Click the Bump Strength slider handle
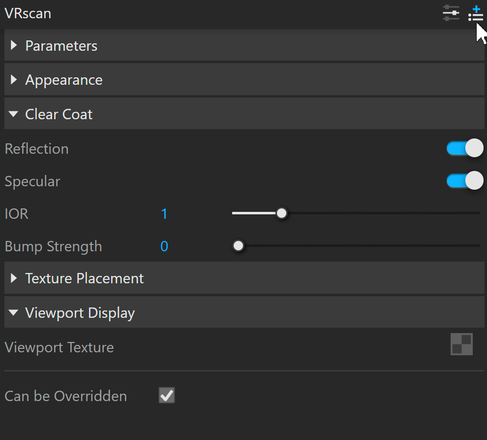 pyautogui.click(x=238, y=246)
